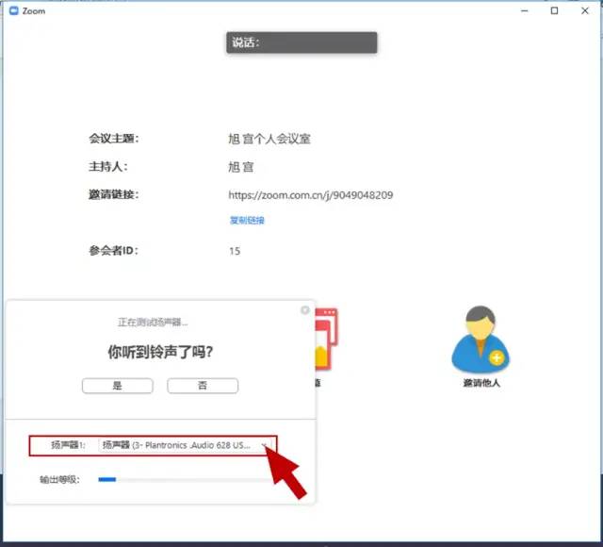Viewport: 603px width, 547px height.
Task: Click the 参会者ID label
Action: click(x=113, y=251)
